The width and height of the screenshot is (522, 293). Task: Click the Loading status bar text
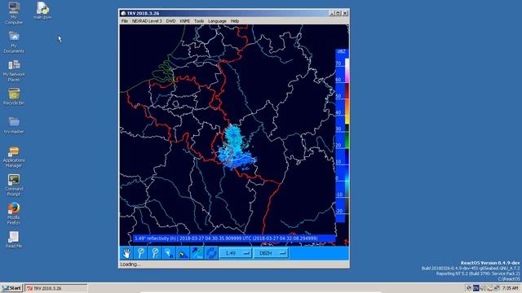[x=130, y=265]
